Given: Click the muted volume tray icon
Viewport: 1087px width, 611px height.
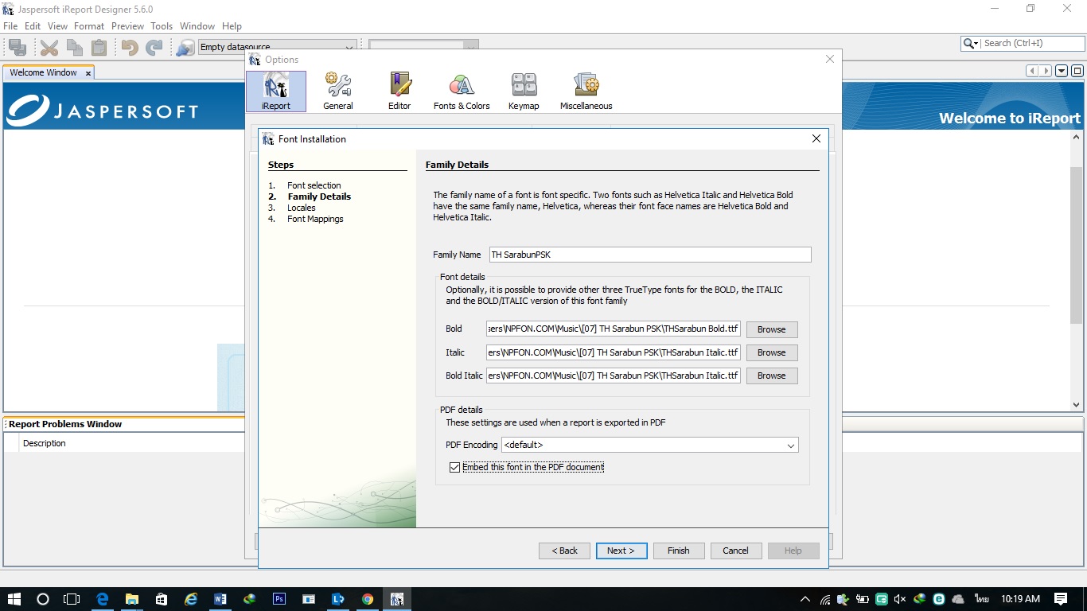Looking at the screenshot, I should pyautogui.click(x=900, y=599).
